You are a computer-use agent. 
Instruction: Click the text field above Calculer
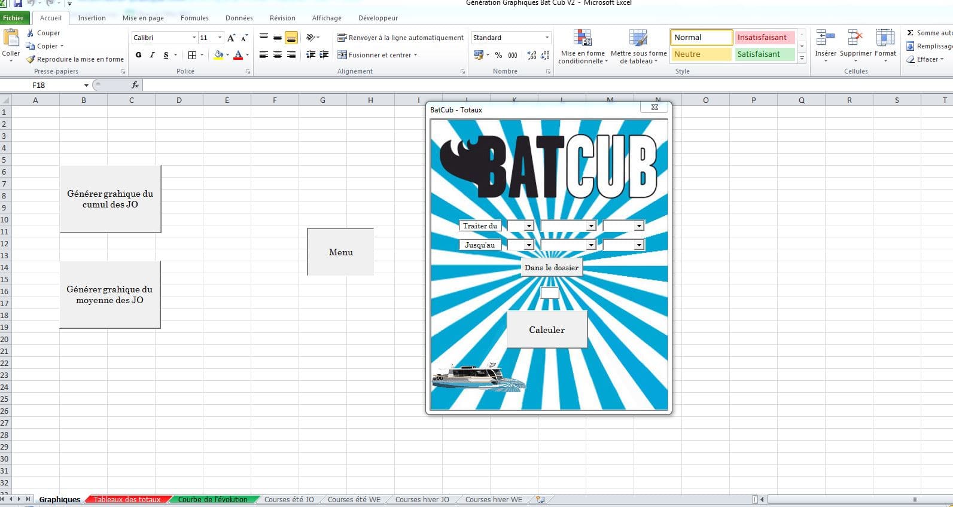click(549, 293)
